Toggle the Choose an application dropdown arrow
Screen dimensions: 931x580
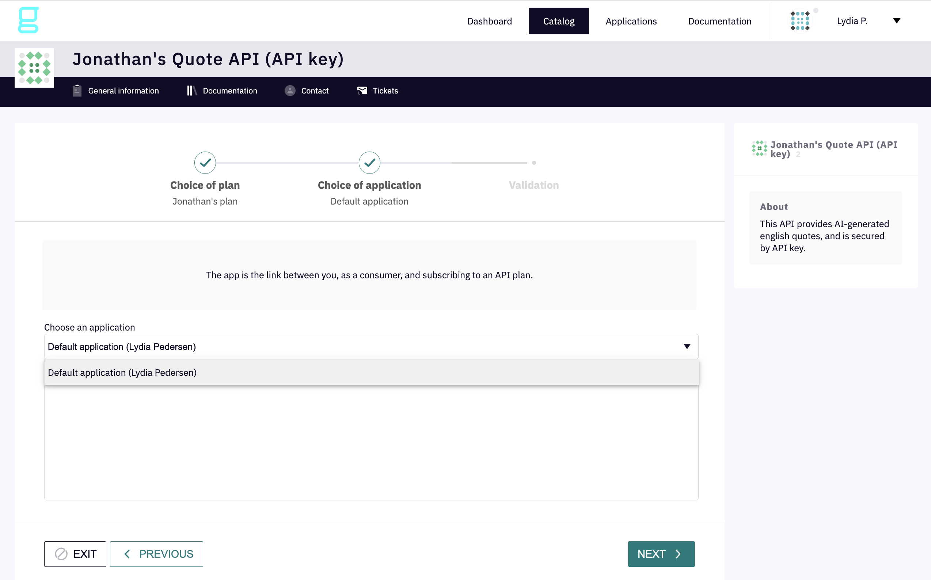point(687,347)
